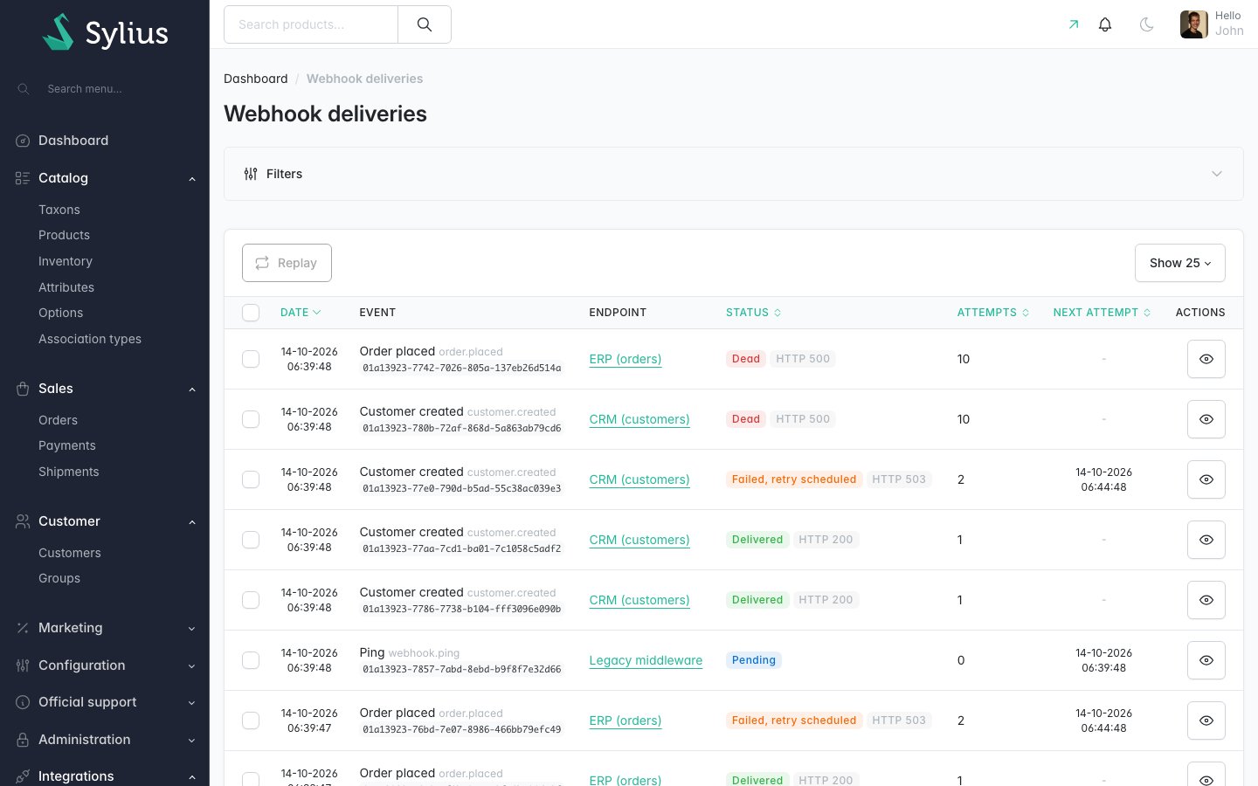Open CRM (customers) link in Failed retry row

click(639, 479)
